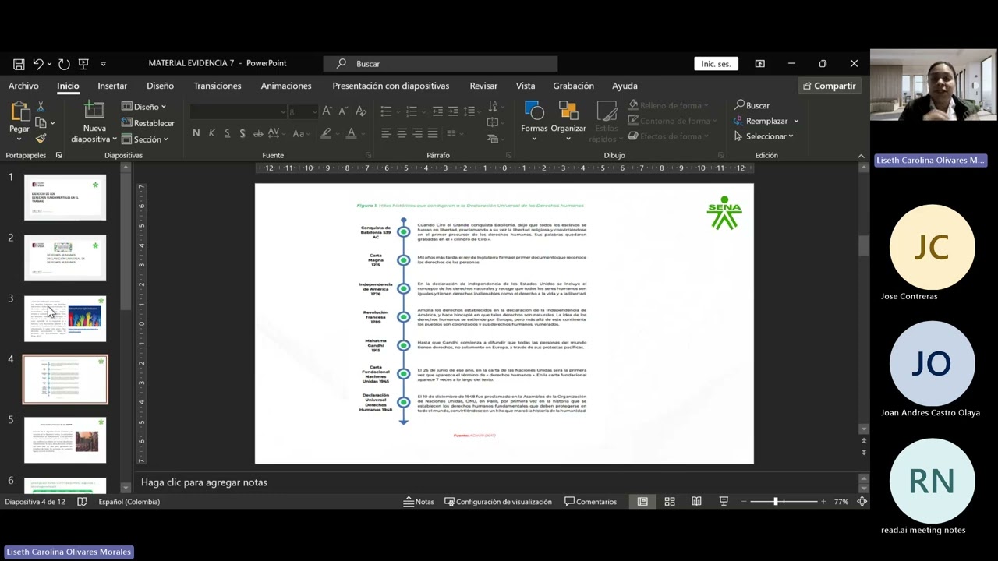Open Change Case (Aa) menu
Image resolution: width=998 pixels, height=561 pixels.
(x=301, y=133)
